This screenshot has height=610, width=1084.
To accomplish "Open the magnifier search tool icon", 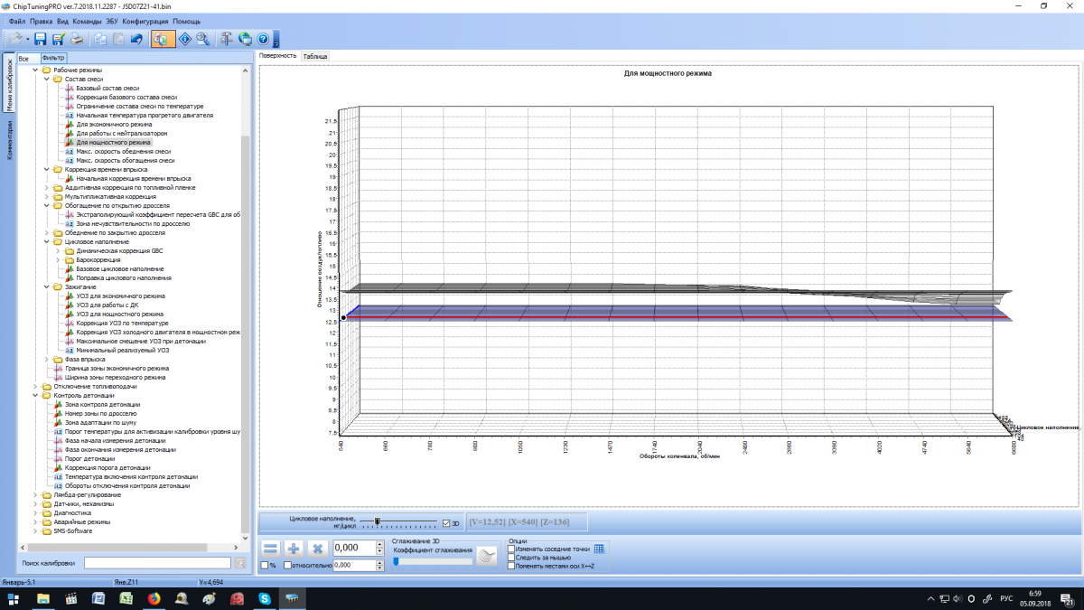I will pyautogui.click(x=203, y=39).
